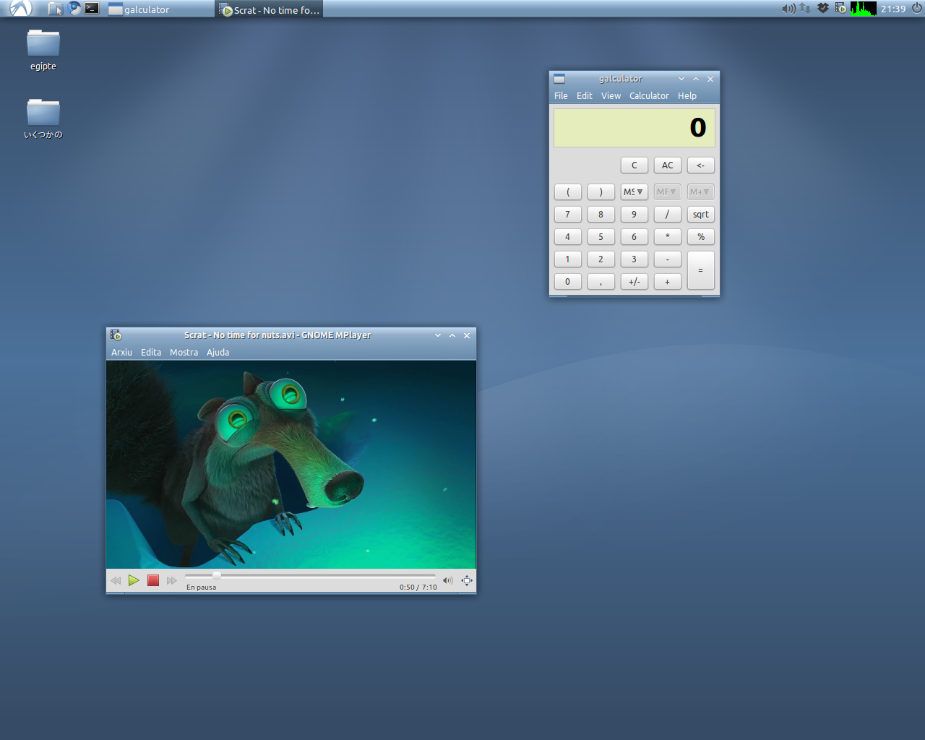
Task: Click the divide / button
Action: point(668,215)
